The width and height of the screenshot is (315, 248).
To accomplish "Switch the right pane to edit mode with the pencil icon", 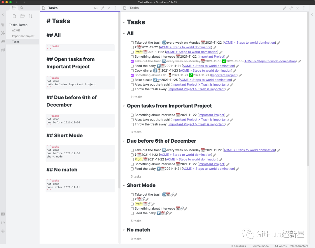I will 285,8.
